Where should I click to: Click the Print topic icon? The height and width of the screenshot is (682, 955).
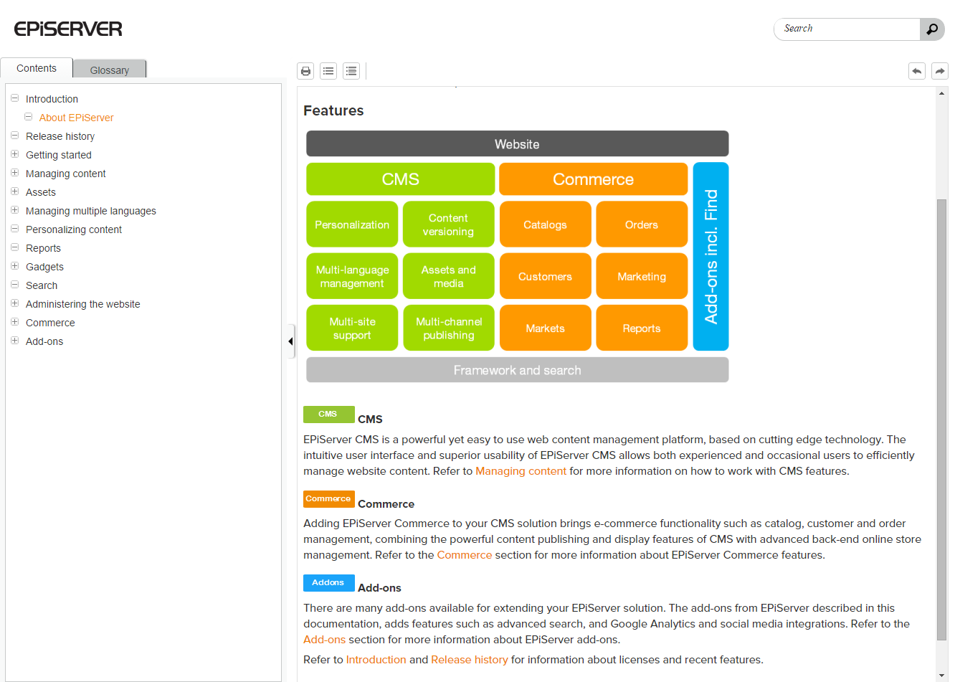point(305,70)
